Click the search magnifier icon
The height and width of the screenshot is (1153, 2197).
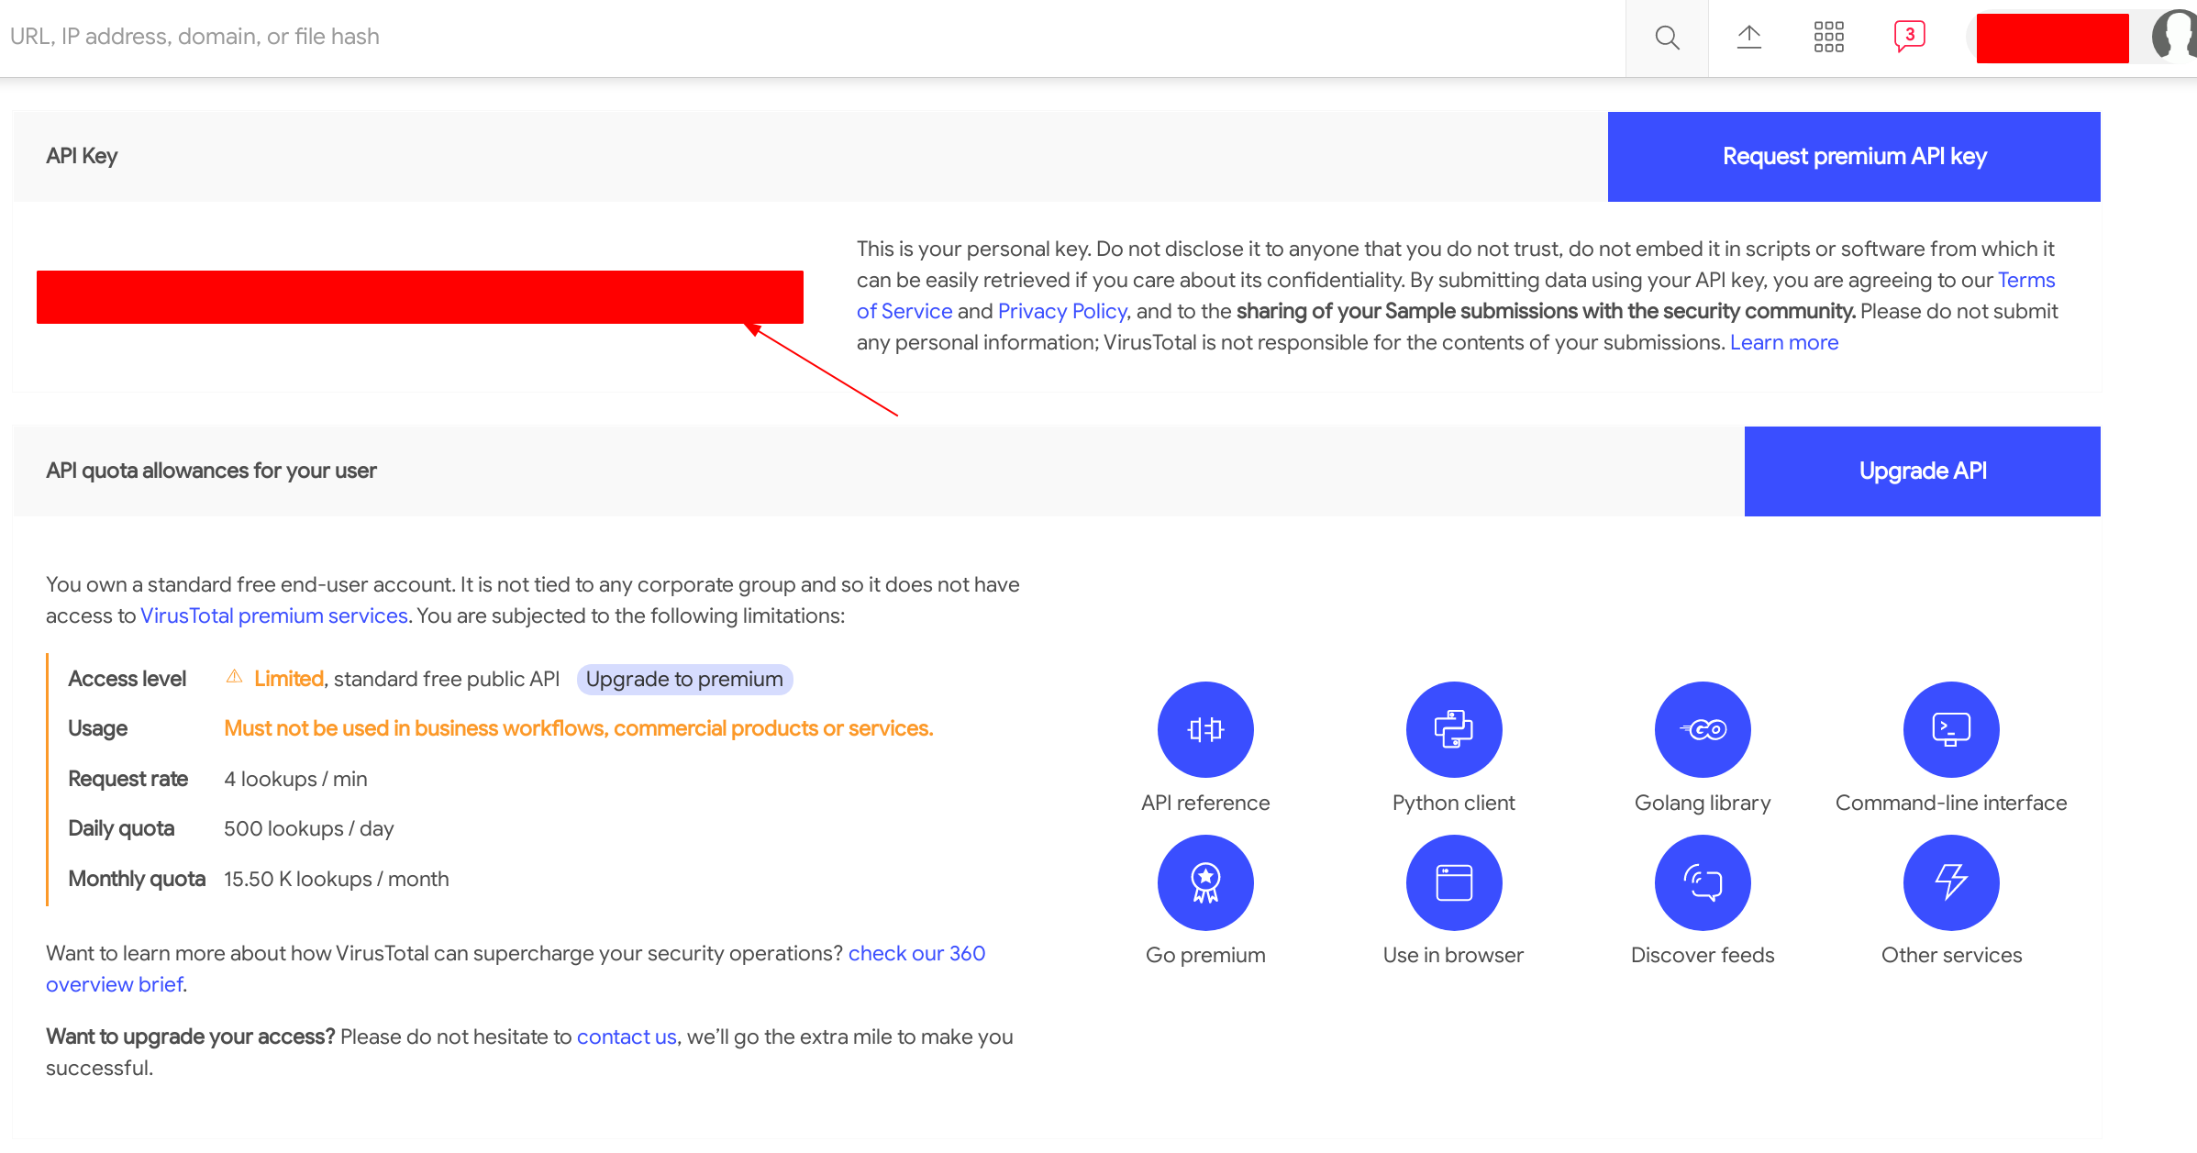(1667, 38)
